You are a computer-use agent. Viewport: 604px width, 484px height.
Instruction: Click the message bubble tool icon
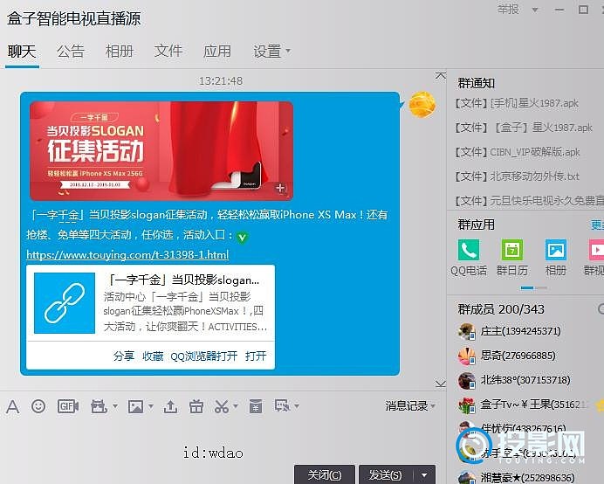point(282,405)
